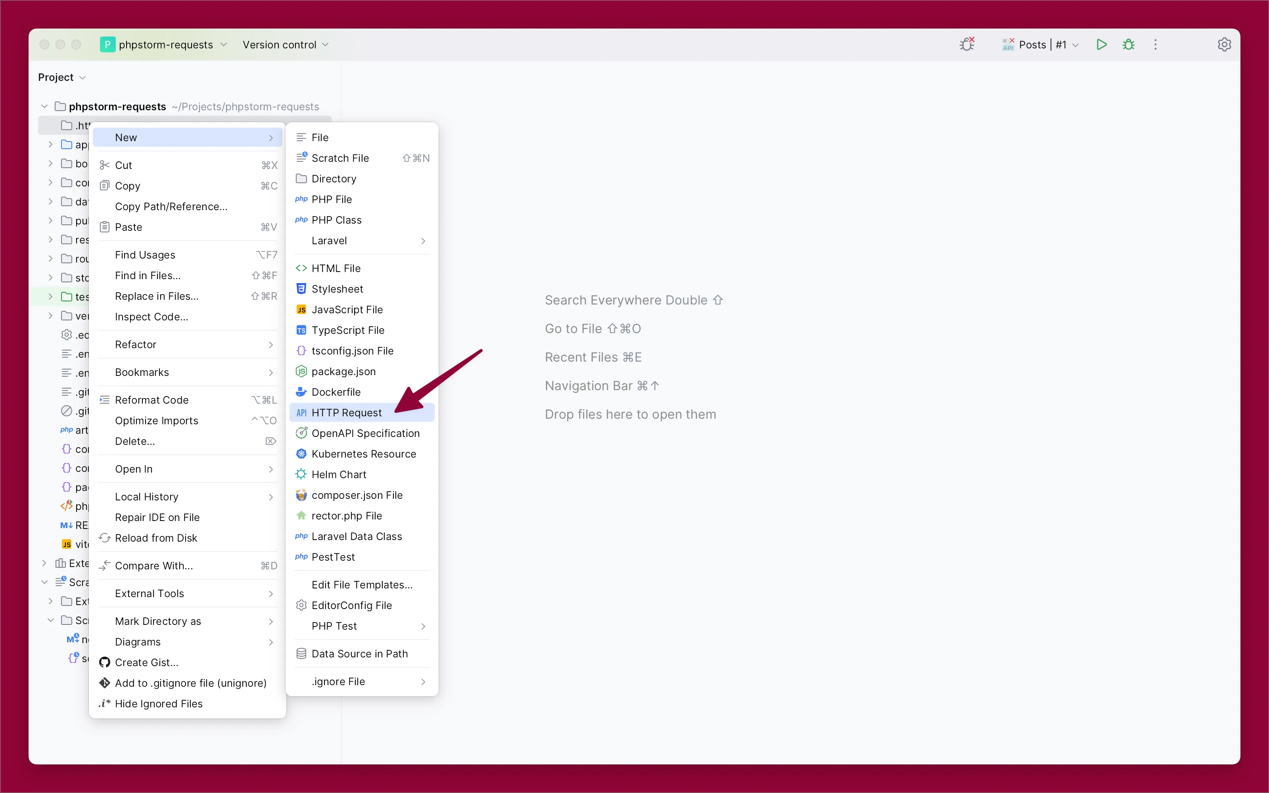Image resolution: width=1269 pixels, height=793 pixels.
Task: Create a Helm Chart
Action: 362,475
